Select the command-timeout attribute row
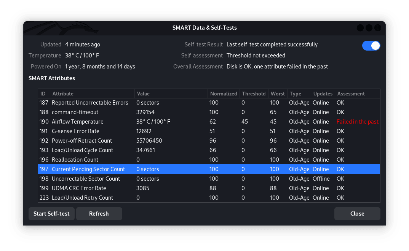409x251 pixels. tap(209, 112)
